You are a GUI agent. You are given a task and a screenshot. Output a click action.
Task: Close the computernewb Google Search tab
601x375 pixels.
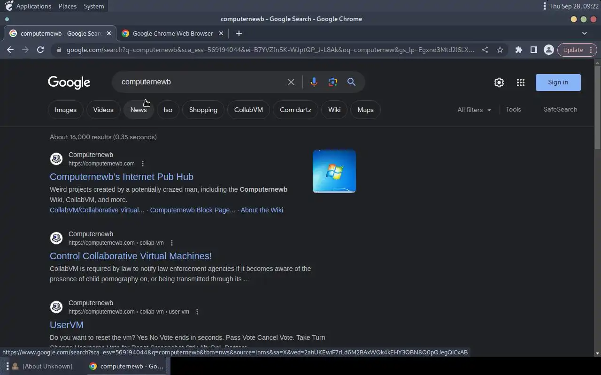[109, 33]
